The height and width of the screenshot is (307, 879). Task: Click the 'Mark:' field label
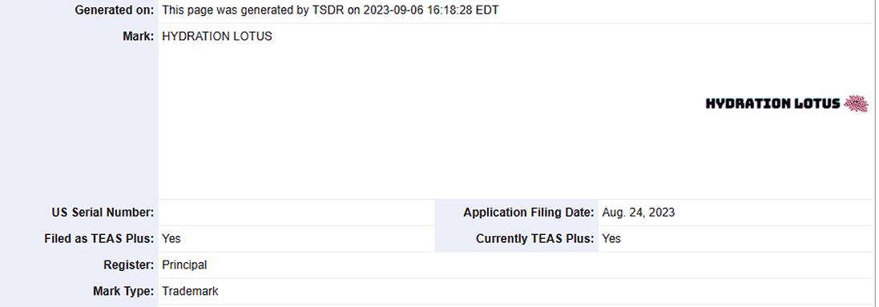pyautogui.click(x=139, y=37)
